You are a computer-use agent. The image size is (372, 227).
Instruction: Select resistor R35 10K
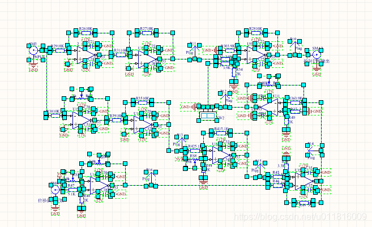point(142,102)
